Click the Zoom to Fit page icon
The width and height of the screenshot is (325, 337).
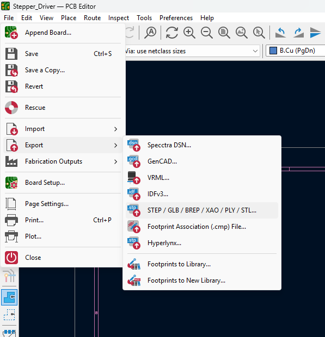point(224,33)
